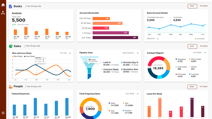Viewport: 212px width, 119px height.
Task: Click the Leave Per Week bar labeled 2
Action: pyautogui.click(x=170, y=114)
